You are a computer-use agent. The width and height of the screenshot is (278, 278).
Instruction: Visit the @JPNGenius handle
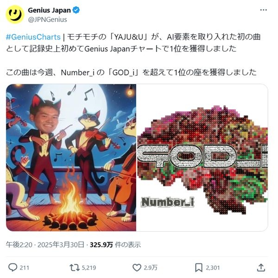pos(47,19)
